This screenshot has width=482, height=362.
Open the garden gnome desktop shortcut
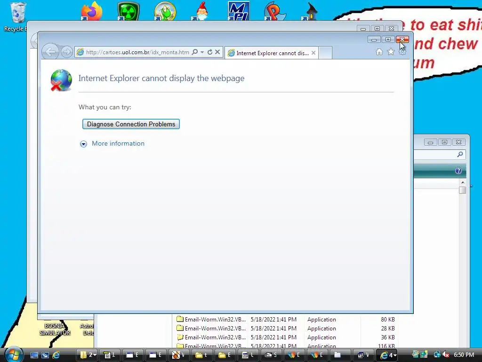click(201, 11)
